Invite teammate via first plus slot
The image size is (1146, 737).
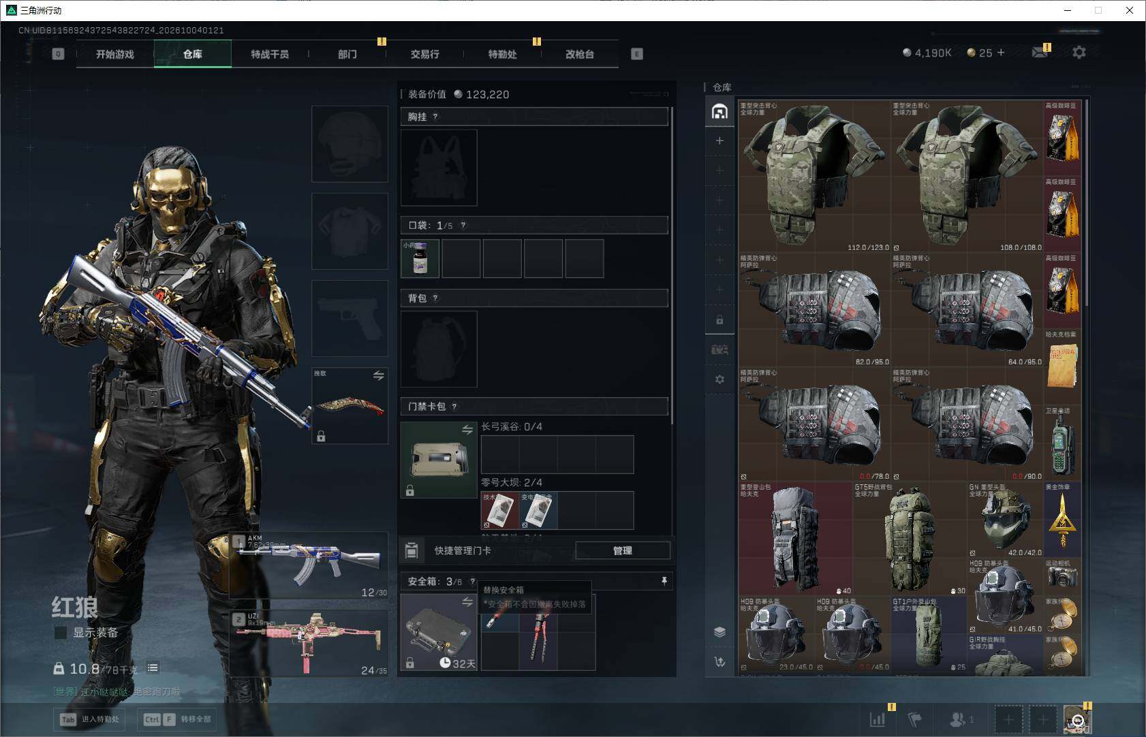tap(1009, 719)
